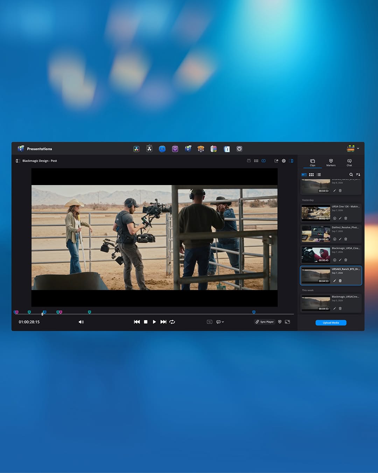Edit the Blackmagic_URSA_Cine clip
The height and width of the screenshot is (473, 378).
[x=340, y=260]
